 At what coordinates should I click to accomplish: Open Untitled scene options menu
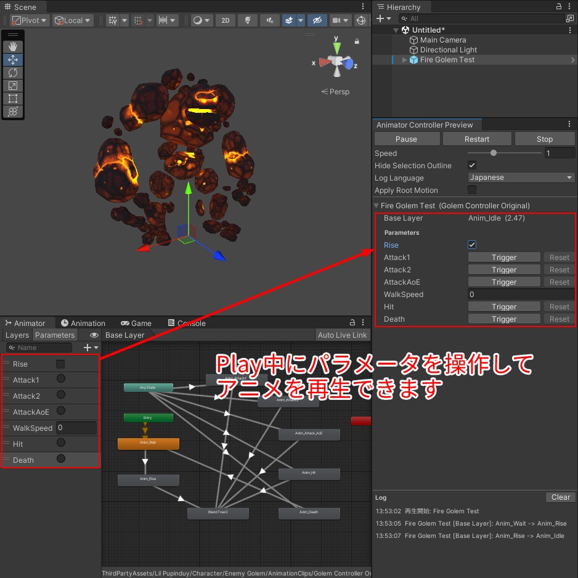coord(570,30)
